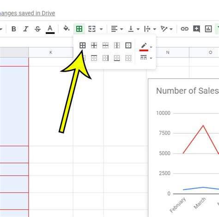Click the 'Number of Sales' chart title
The height and width of the screenshot is (217, 219).
click(188, 91)
